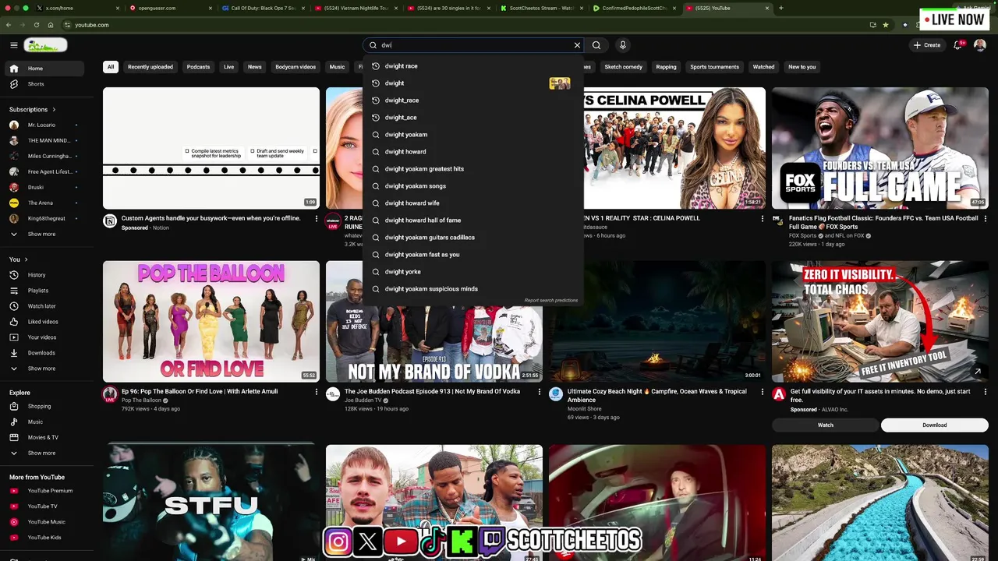The image size is (998, 561).
Task: Choose 'dwight yorke' search suggestion
Action: point(473,272)
